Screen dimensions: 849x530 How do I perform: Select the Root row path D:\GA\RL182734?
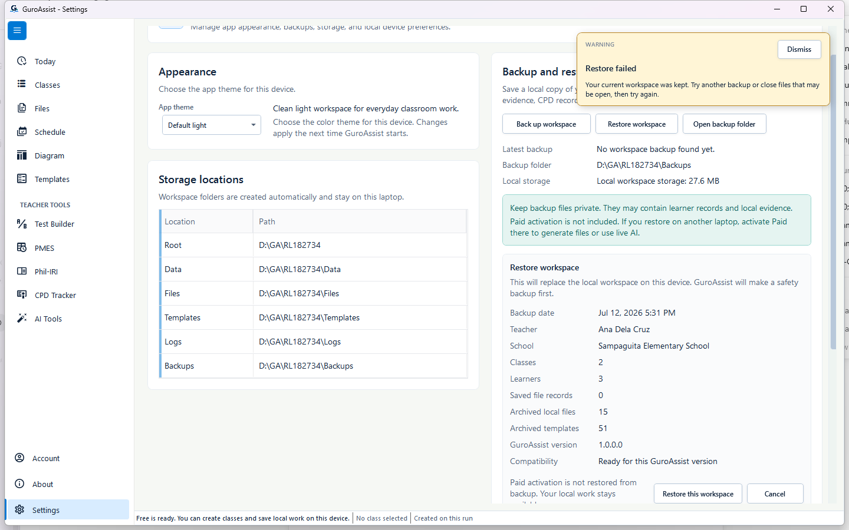(360, 245)
